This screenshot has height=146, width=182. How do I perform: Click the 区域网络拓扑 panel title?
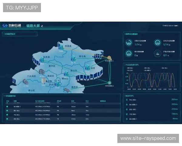coord(10,34)
